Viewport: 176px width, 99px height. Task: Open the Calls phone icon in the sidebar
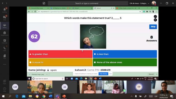(x=5, y=49)
